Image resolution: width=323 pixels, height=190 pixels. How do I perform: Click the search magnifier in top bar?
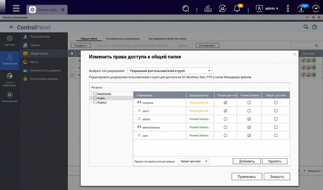pos(186,8)
